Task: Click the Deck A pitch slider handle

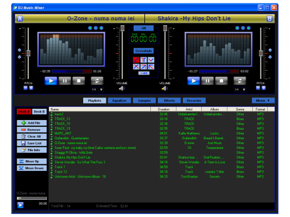Action: [28, 54]
